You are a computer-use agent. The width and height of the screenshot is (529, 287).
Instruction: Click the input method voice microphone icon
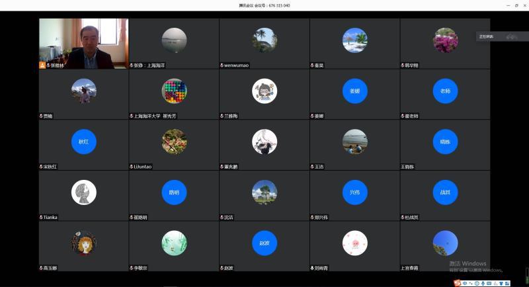(x=482, y=283)
